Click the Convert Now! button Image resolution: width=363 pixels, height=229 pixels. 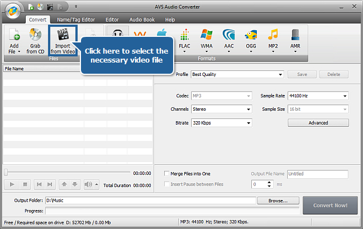pos(331,206)
